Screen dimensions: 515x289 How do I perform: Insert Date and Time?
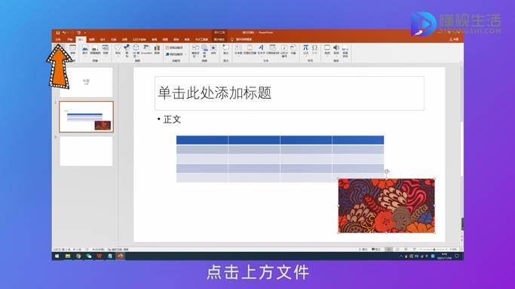[x=272, y=50]
